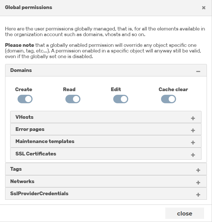Click the plus icon beside Maintenance templates

(x=193, y=142)
